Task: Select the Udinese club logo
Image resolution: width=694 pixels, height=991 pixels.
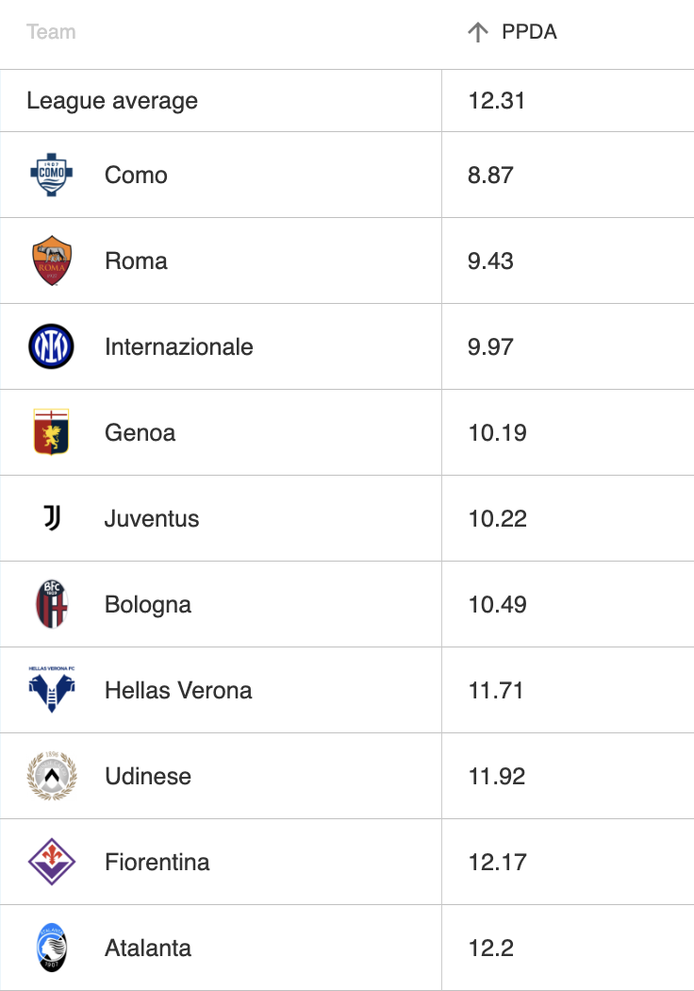Action: click(x=52, y=776)
